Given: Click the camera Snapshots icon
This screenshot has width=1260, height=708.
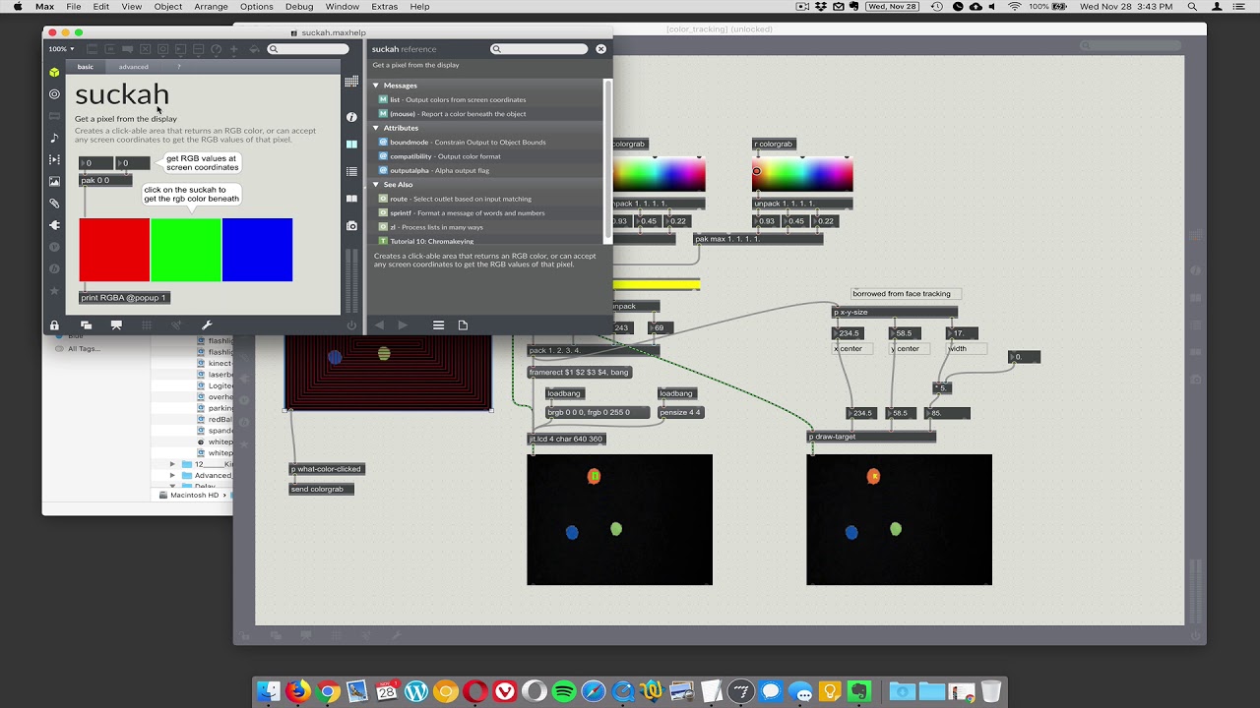Looking at the screenshot, I should 351,226.
